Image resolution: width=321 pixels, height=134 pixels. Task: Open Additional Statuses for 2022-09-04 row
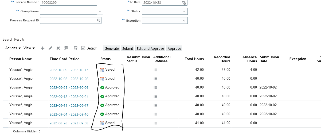pos(155,114)
